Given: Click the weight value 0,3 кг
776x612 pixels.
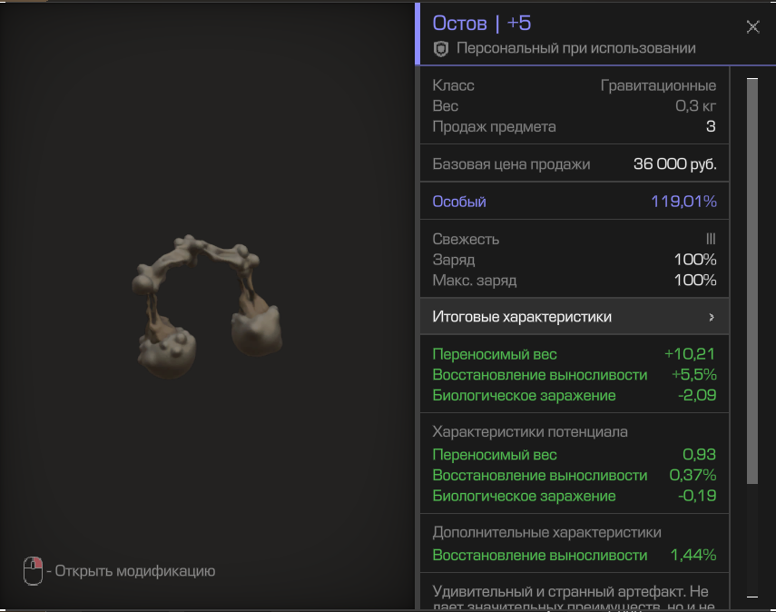Looking at the screenshot, I should [695, 106].
